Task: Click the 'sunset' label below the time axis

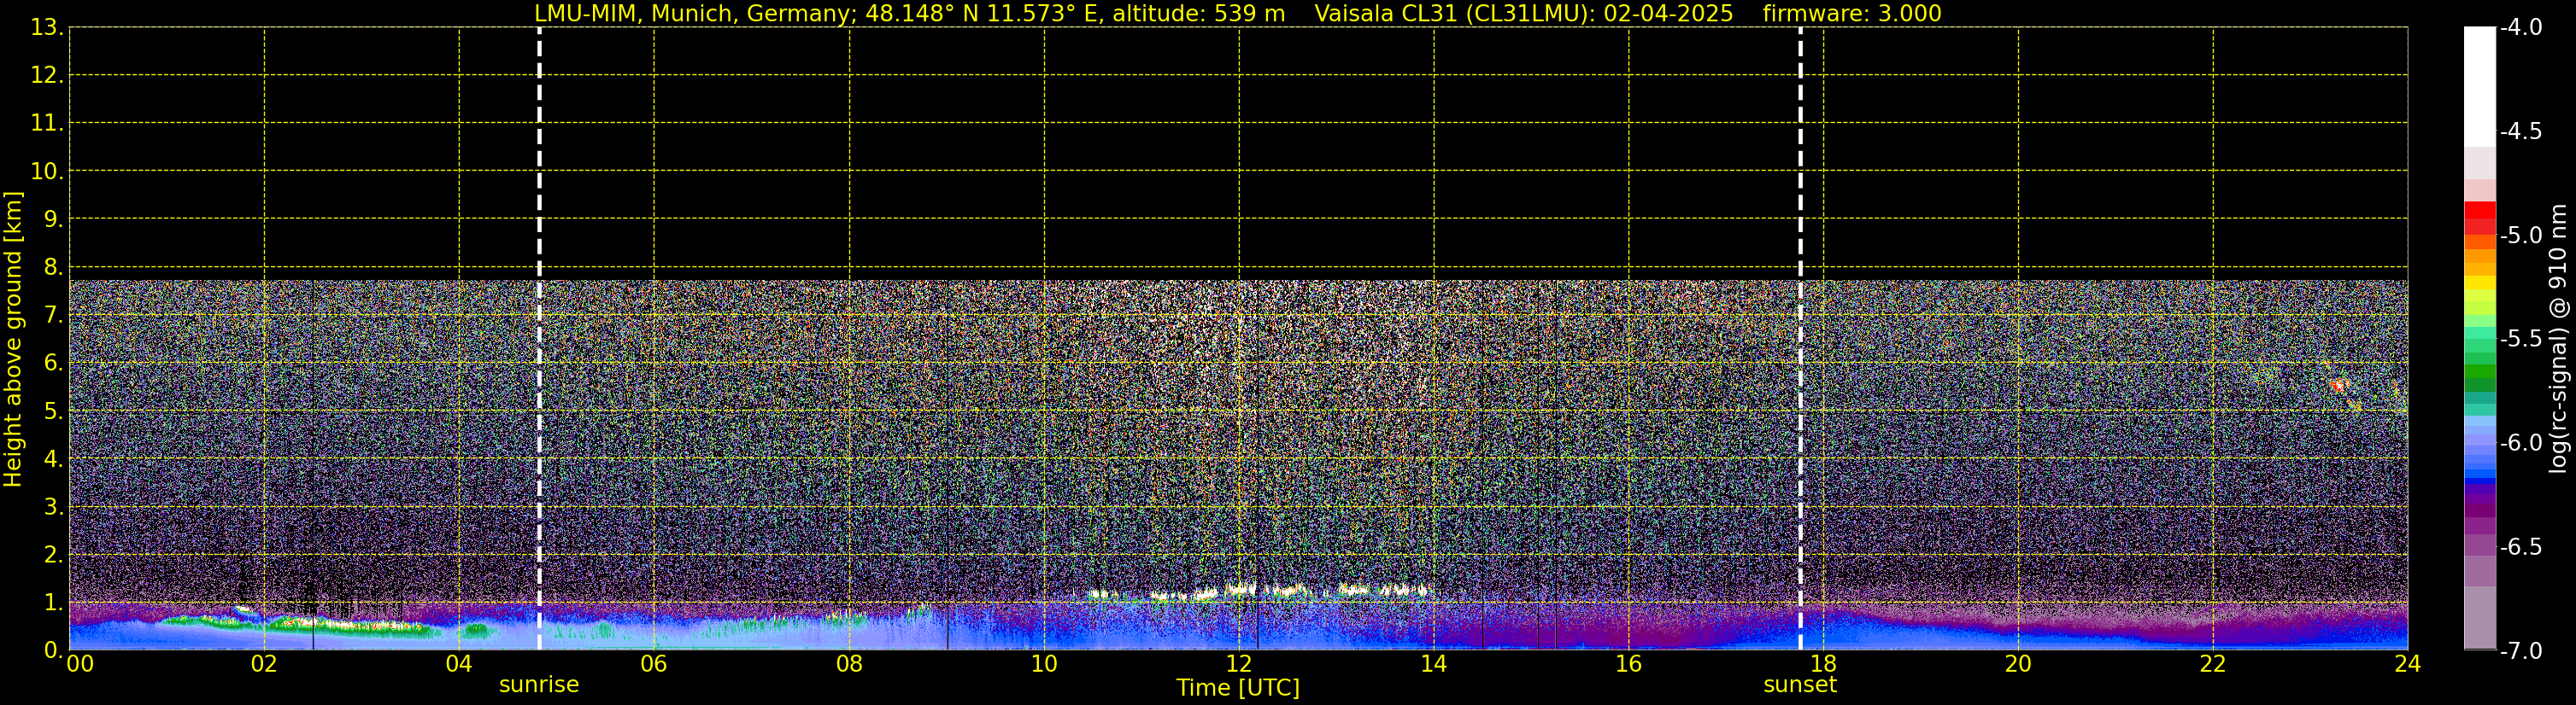Action: click(1800, 685)
